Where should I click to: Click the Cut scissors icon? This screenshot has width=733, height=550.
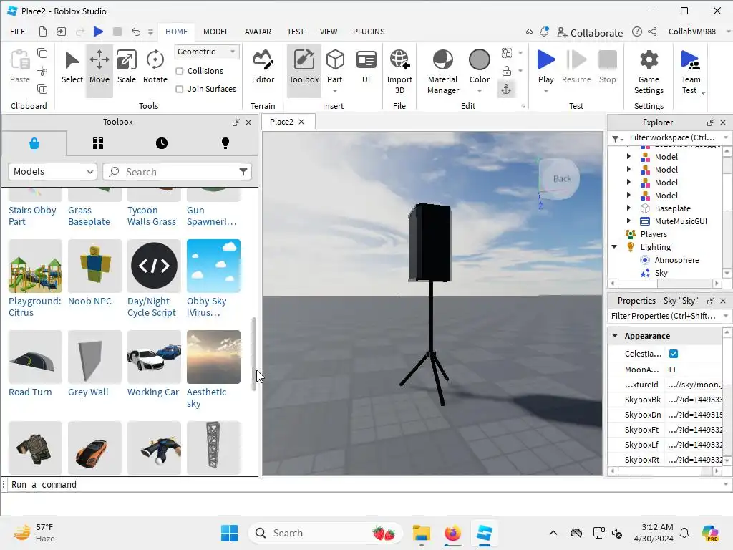[x=42, y=71]
